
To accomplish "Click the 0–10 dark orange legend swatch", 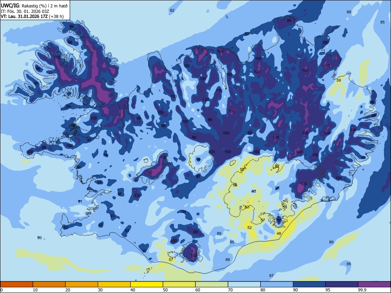I will (16, 284).
